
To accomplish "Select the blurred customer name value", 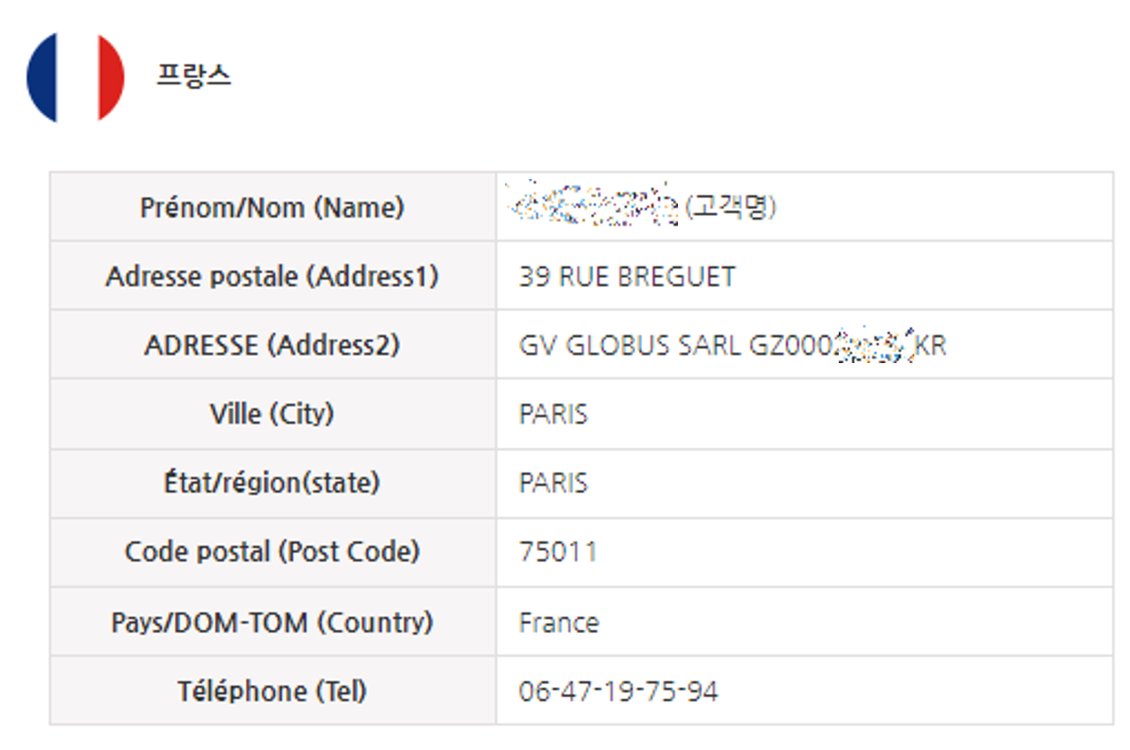I will [x=593, y=203].
